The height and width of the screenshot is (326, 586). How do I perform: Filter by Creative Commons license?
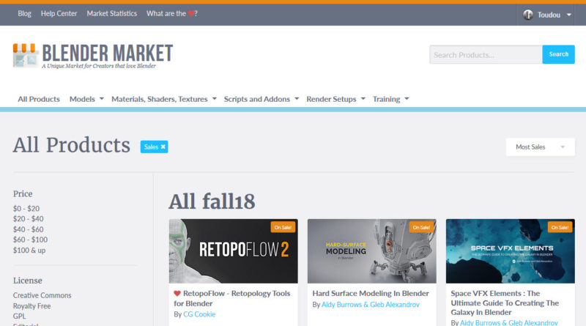point(42,295)
